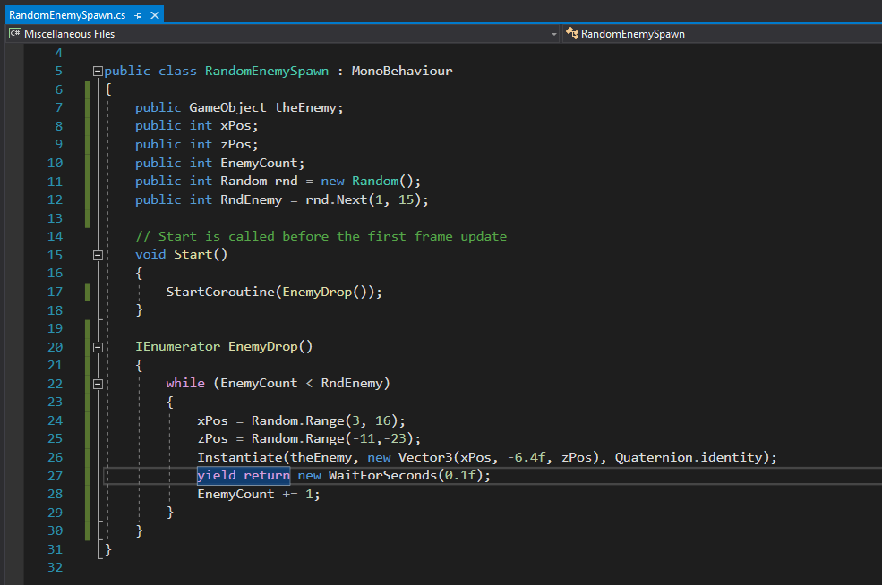Click 'IEnumerator' return type on line 20
882x585 pixels.
point(178,347)
